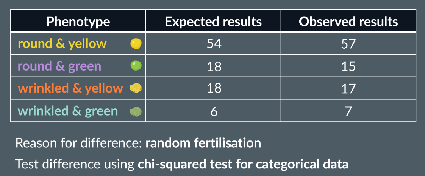Click observed value 15 for round green

click(x=348, y=66)
